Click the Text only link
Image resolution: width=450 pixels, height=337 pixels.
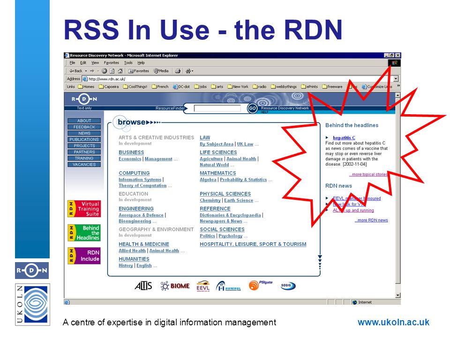pos(84,108)
